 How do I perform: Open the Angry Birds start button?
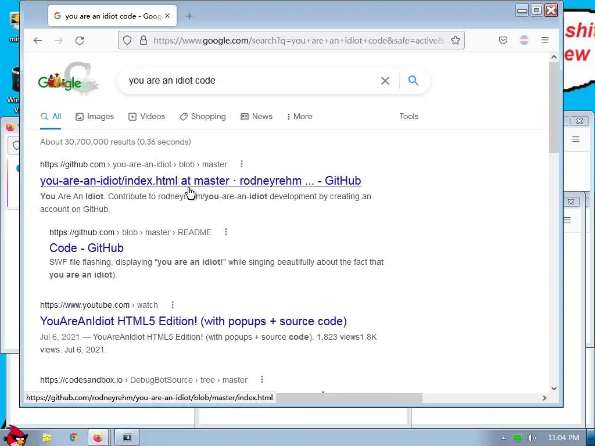click(x=16, y=436)
